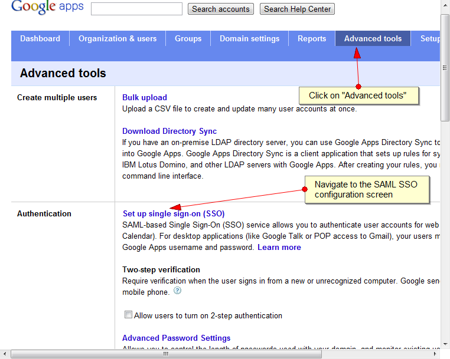The image size is (450, 359).
Task: Open the Dashboard tab
Action: tap(40, 38)
